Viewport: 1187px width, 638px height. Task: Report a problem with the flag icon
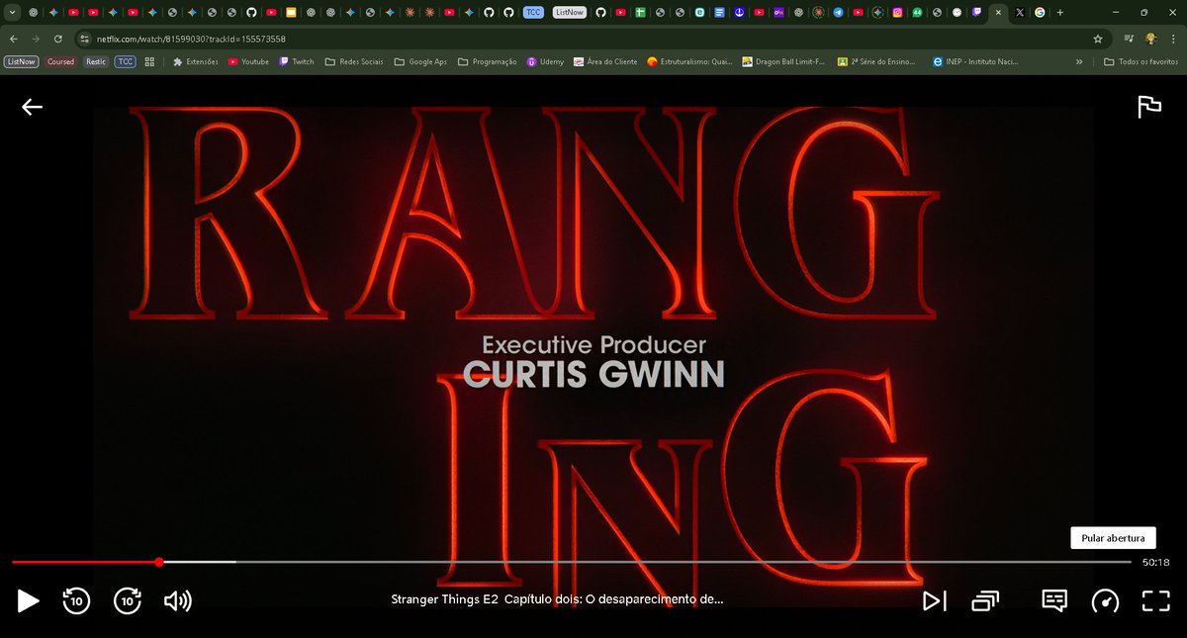[1149, 107]
